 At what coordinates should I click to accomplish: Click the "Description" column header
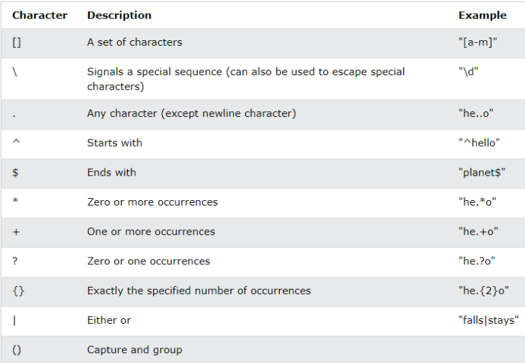point(119,16)
